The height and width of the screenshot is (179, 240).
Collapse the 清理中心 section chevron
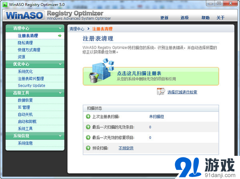pos(60,28)
